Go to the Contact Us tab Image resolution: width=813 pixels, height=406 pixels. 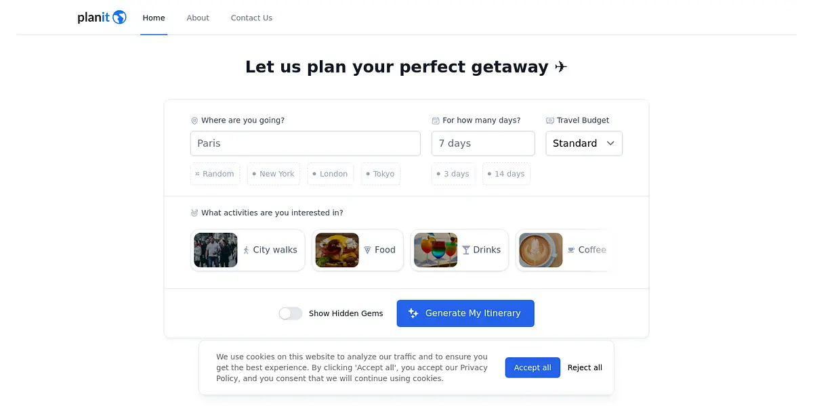(251, 18)
